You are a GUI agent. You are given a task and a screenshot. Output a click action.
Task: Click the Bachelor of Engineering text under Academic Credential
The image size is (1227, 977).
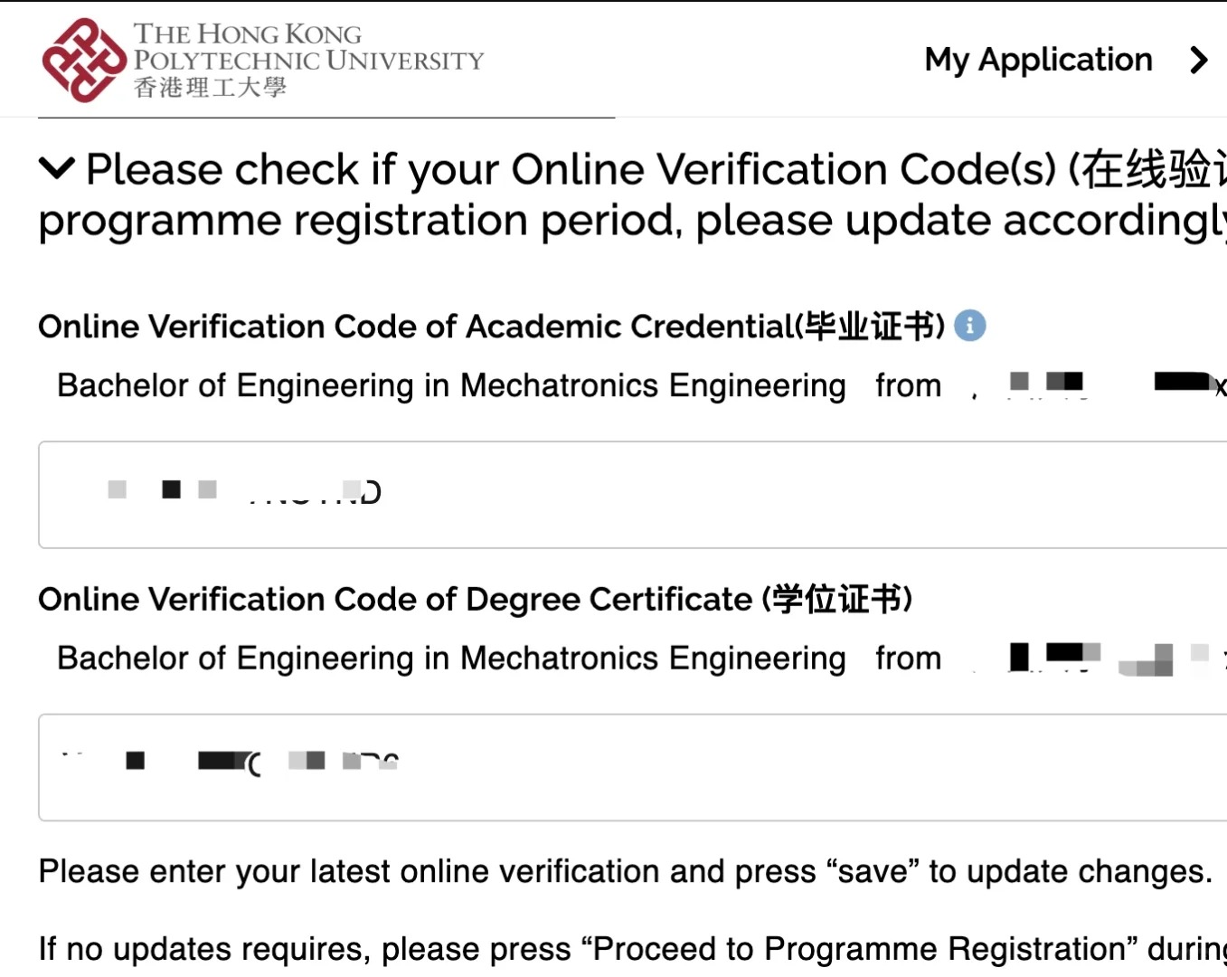(x=451, y=385)
